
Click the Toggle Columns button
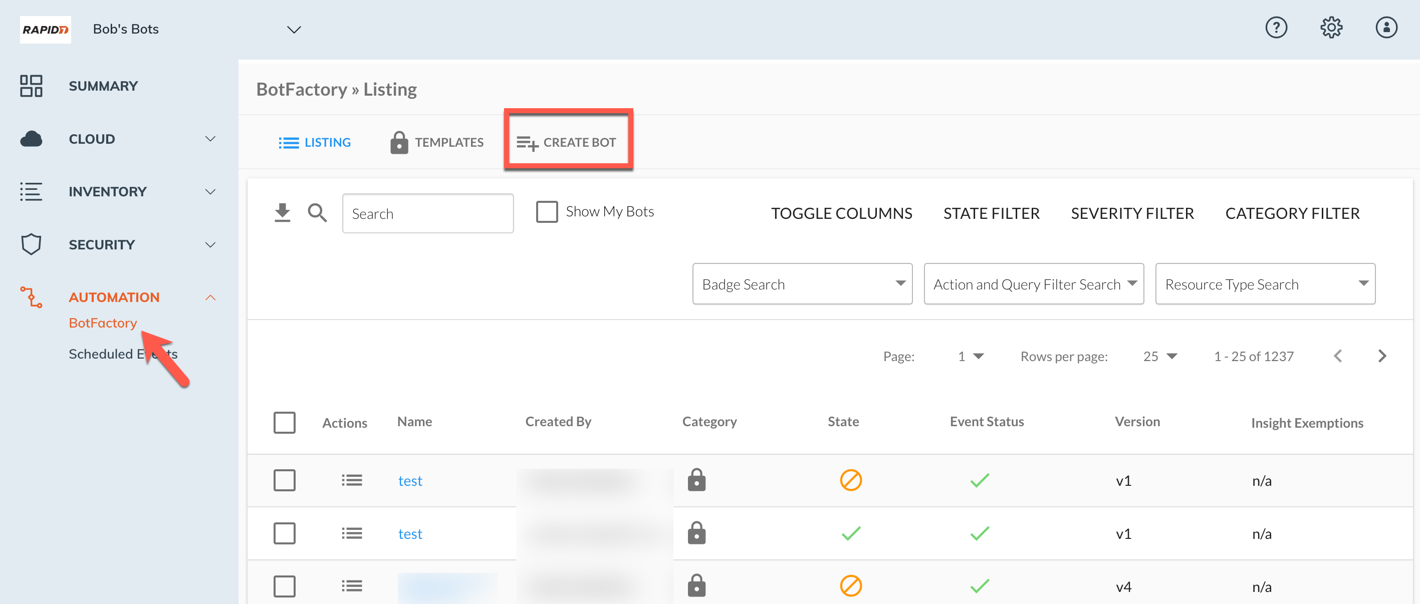[x=841, y=213]
